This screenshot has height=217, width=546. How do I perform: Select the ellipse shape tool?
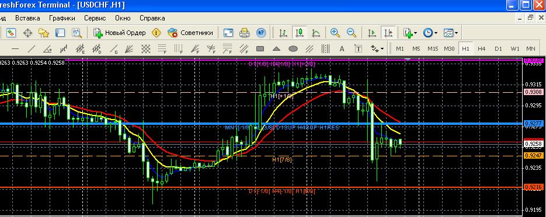[x=293, y=48]
